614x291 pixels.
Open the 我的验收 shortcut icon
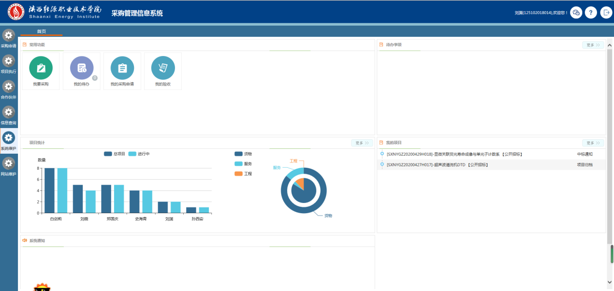click(163, 68)
